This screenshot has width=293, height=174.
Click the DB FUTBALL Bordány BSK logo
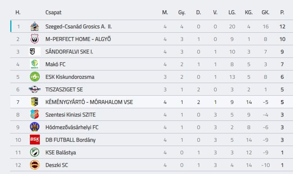pyautogui.click(x=35, y=140)
